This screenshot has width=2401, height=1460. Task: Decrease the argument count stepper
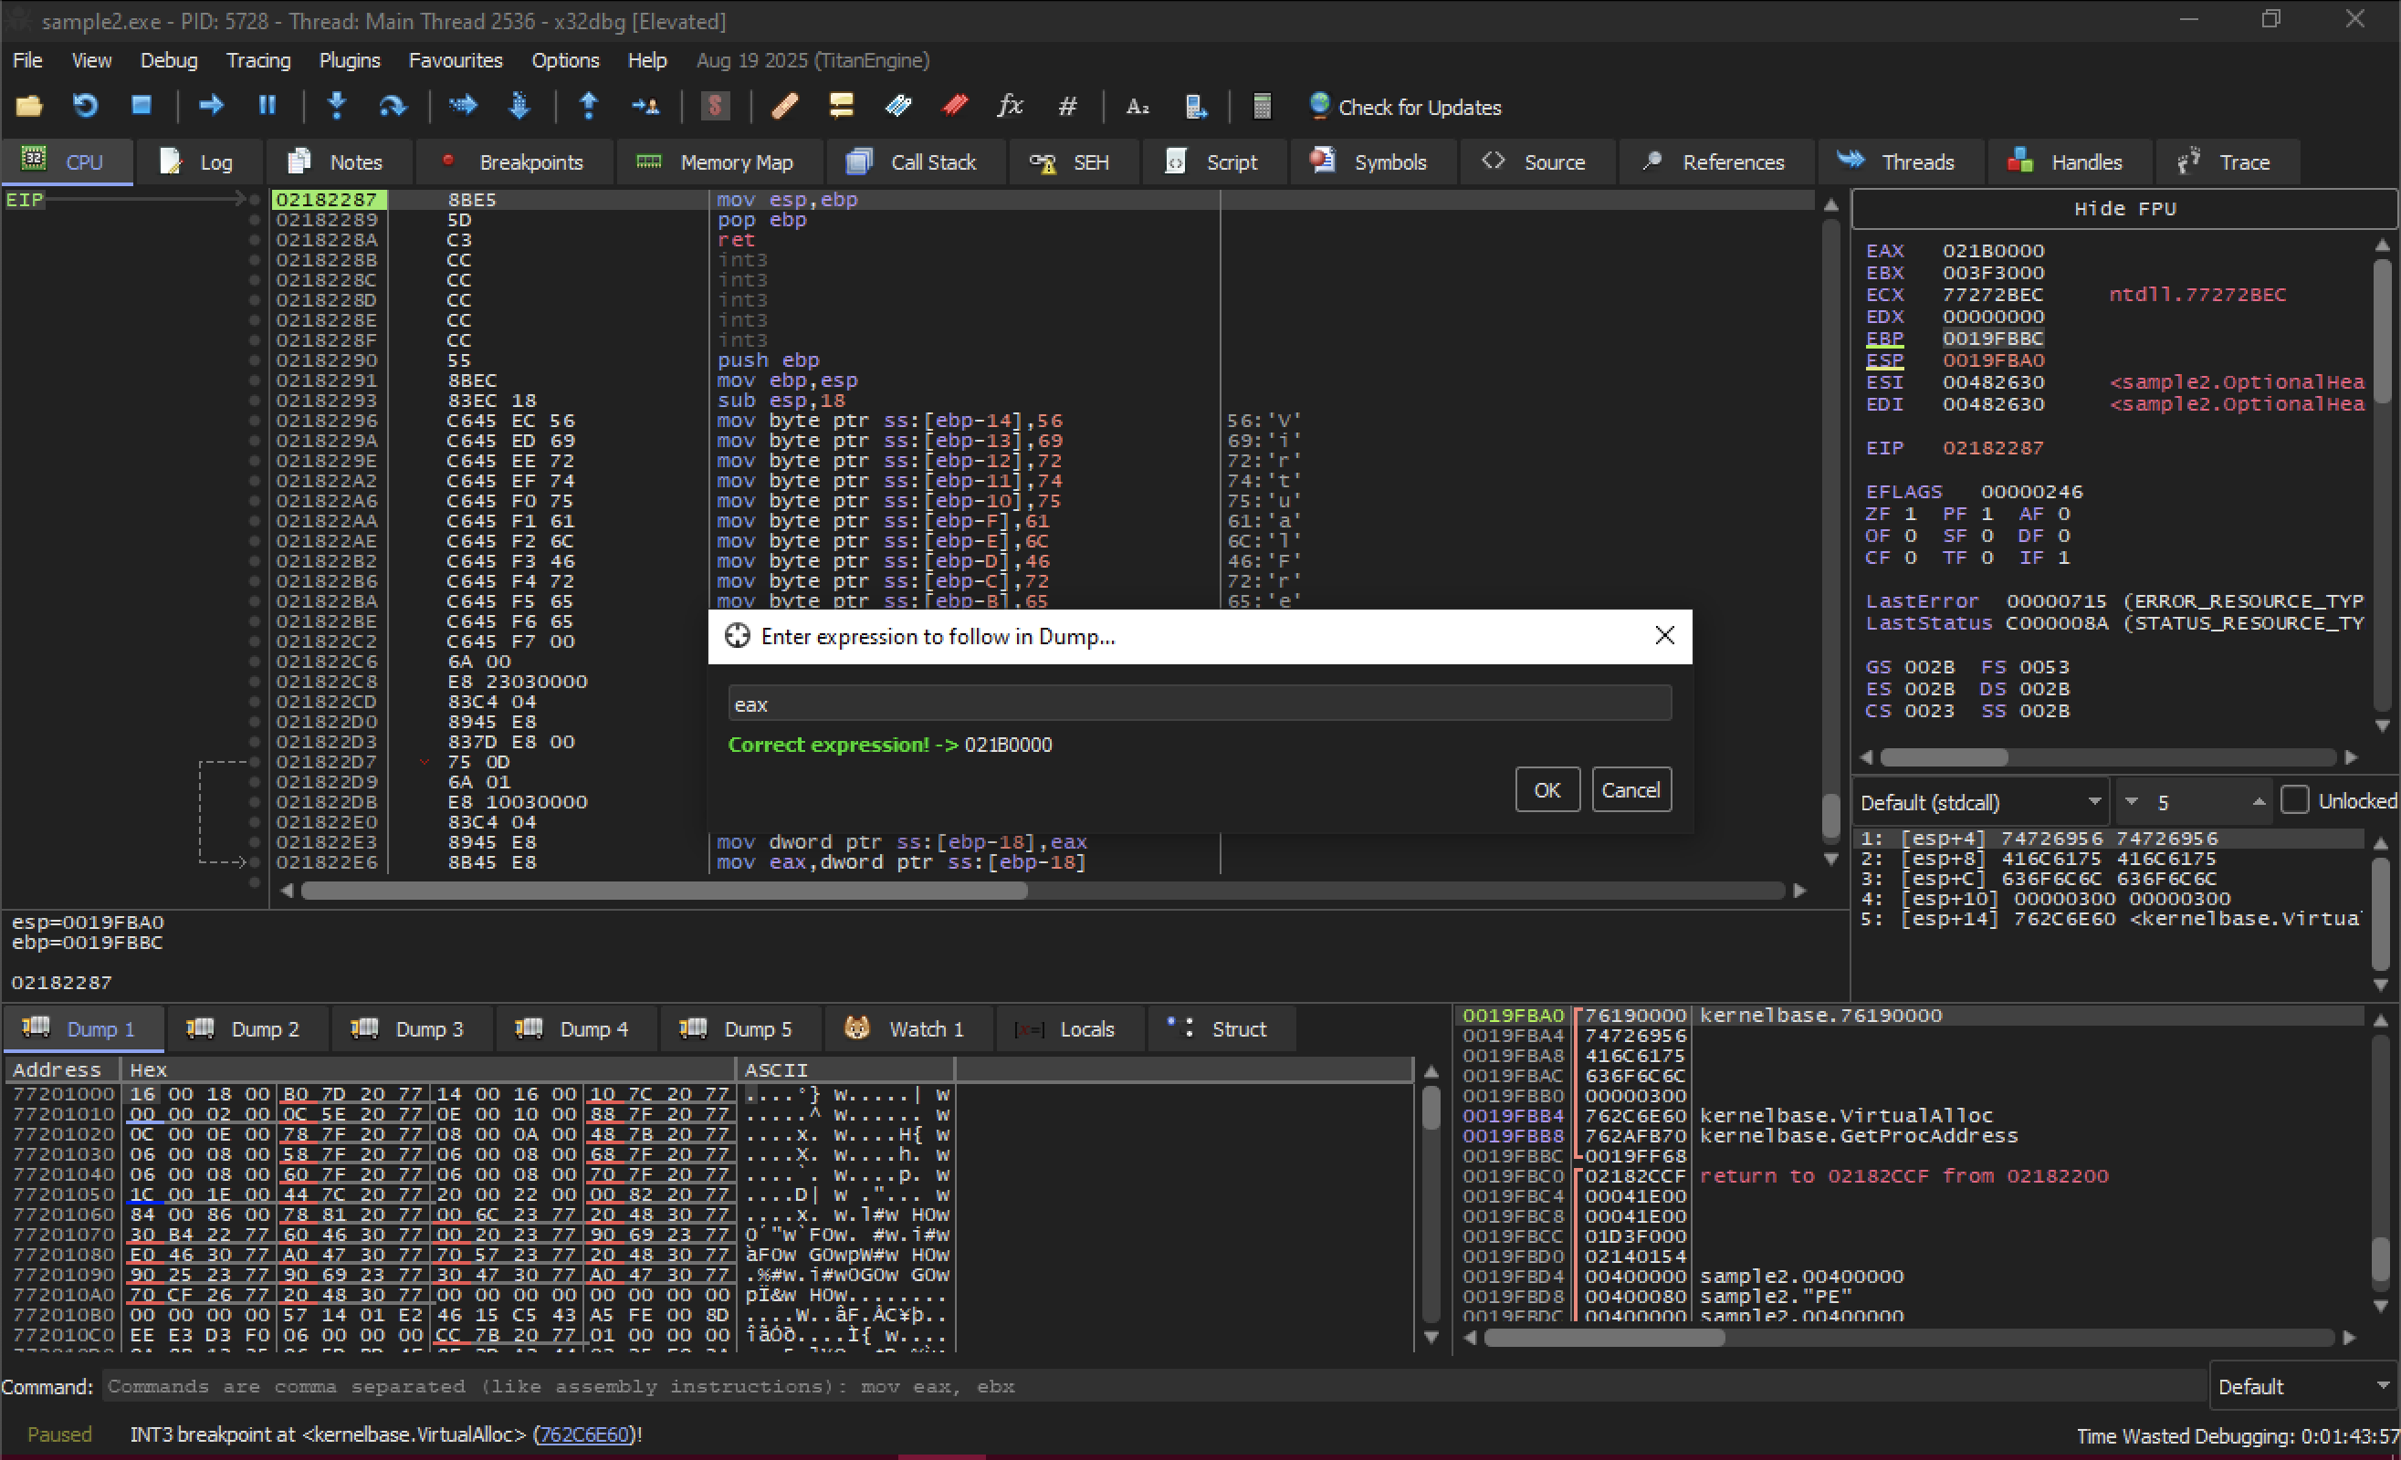pyautogui.click(x=2131, y=803)
